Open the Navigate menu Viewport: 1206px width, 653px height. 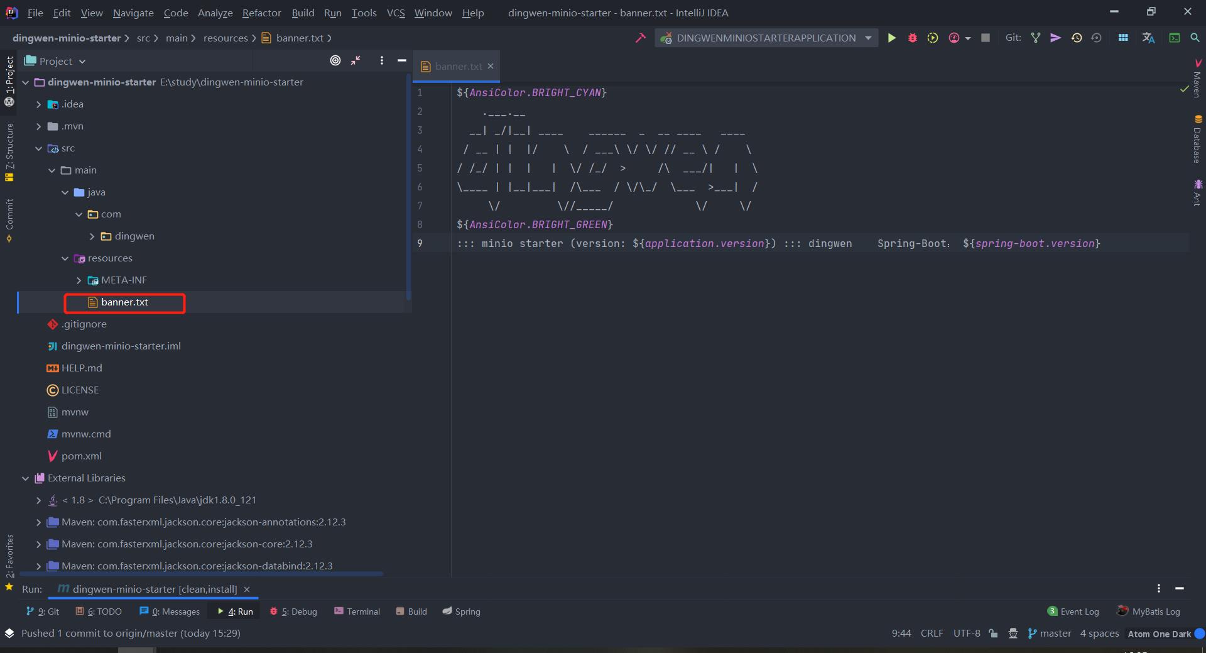click(x=133, y=13)
